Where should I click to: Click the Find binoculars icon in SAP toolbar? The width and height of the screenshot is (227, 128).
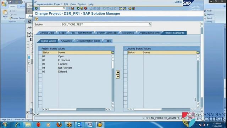95,8
